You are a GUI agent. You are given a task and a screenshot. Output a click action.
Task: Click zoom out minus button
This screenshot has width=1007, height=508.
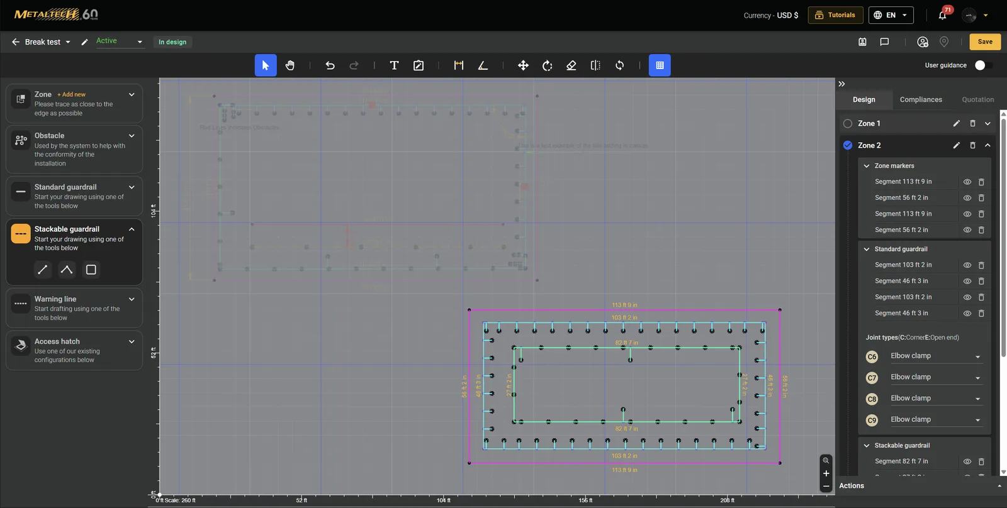point(826,487)
